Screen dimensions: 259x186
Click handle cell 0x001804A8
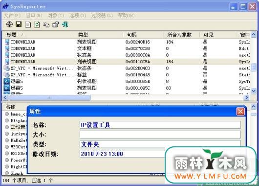138,75
